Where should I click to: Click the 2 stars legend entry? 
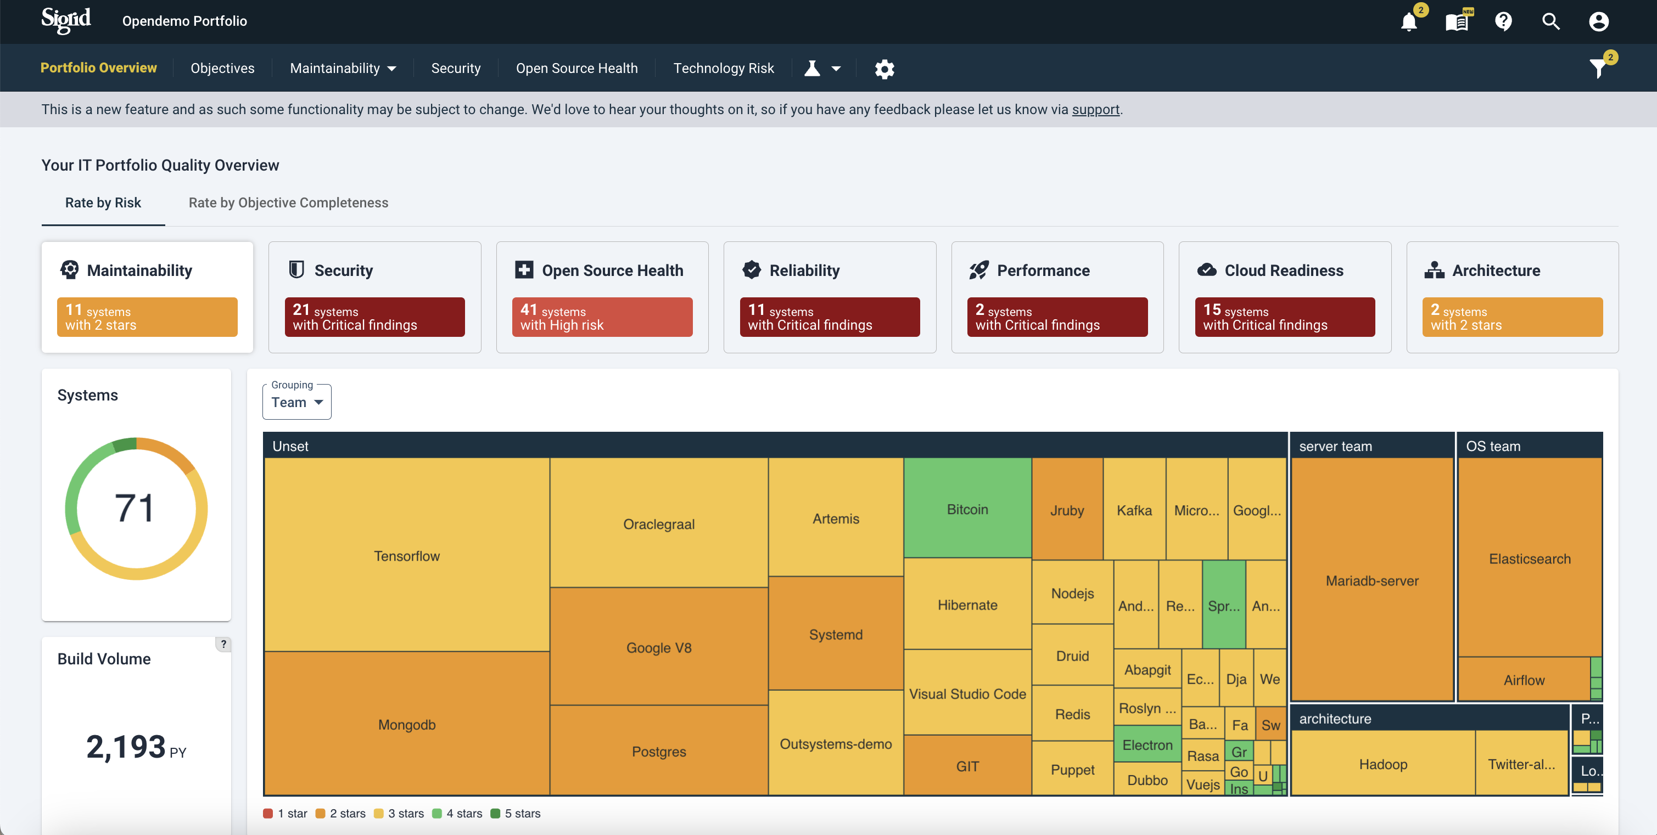pos(340,813)
